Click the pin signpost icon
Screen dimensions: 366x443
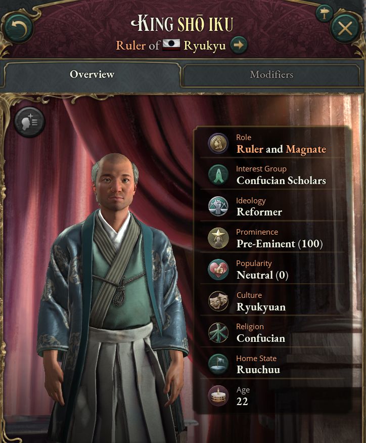pos(324,13)
